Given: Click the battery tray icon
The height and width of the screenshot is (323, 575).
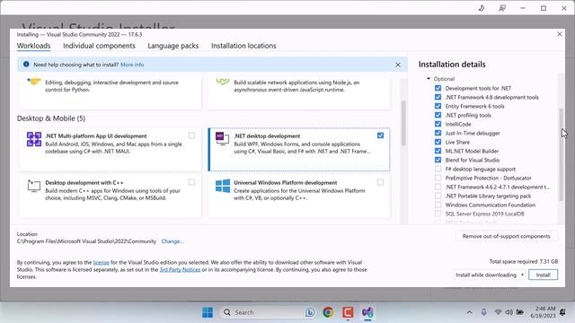Looking at the screenshot, I should pos(519,312).
